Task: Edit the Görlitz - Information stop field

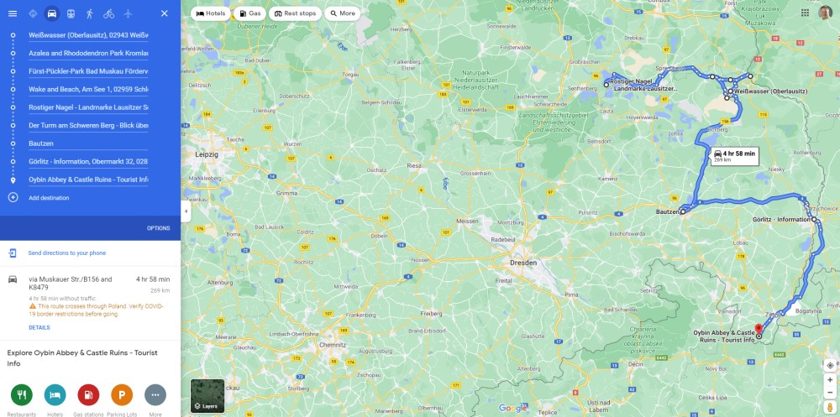Action: point(88,162)
